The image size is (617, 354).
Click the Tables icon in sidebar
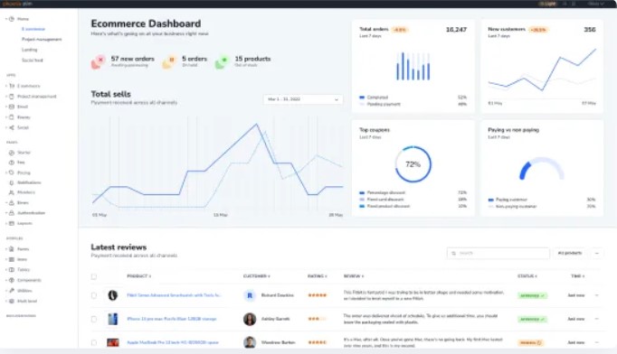tap(12, 269)
